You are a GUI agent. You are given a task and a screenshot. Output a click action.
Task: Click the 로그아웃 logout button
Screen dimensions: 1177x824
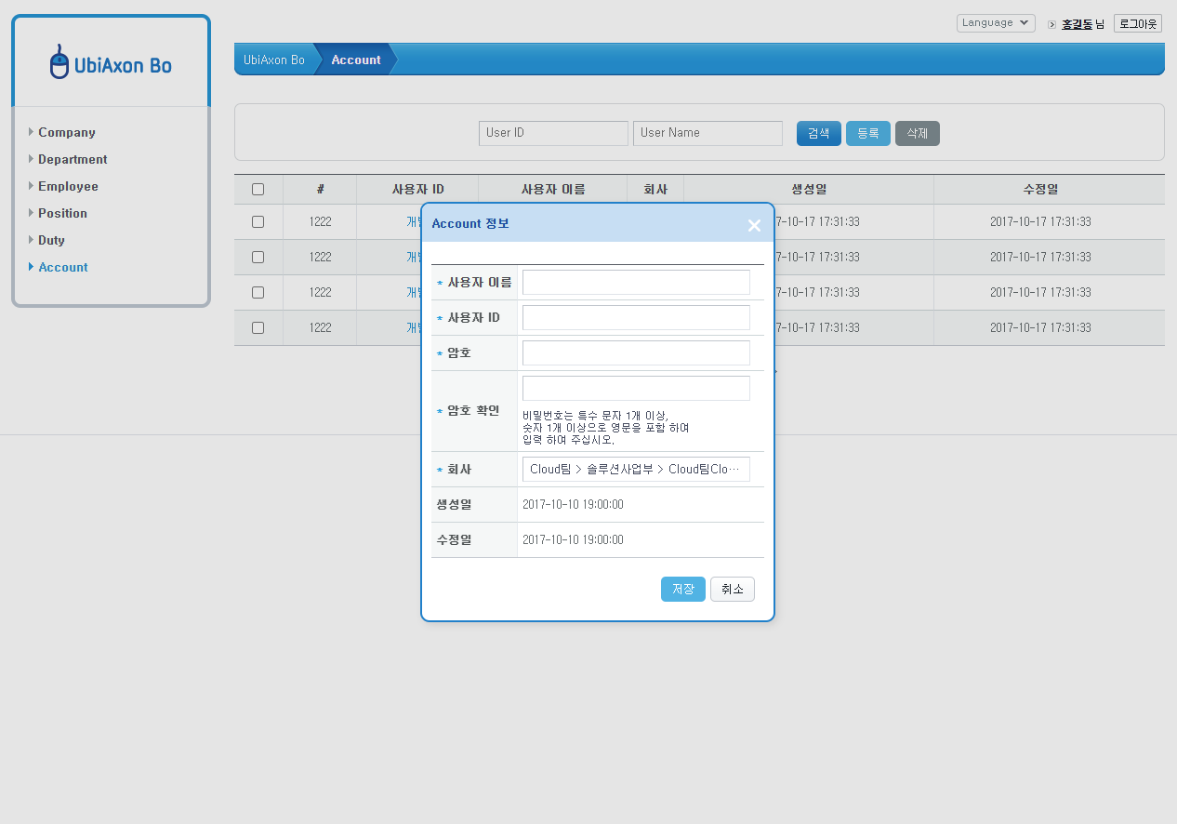(1137, 23)
